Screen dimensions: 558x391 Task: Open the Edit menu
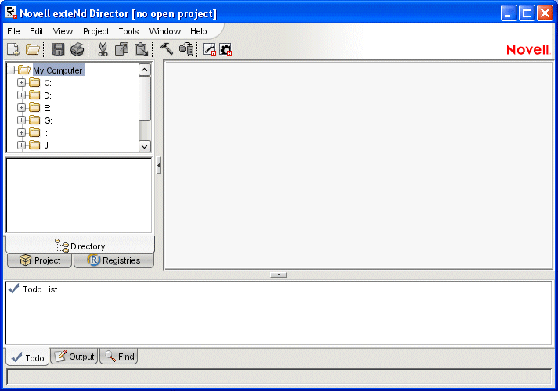click(36, 31)
